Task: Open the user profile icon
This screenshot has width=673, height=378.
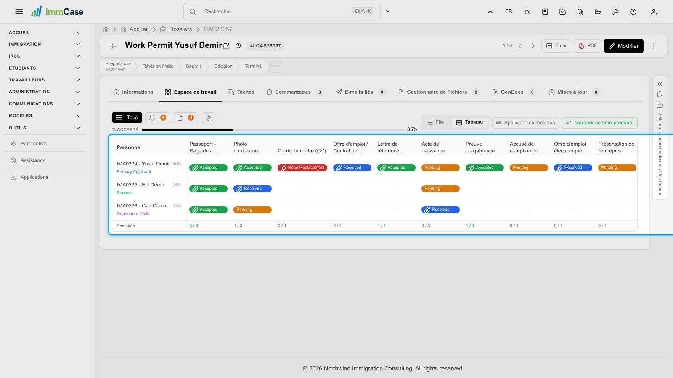Action: (x=654, y=12)
